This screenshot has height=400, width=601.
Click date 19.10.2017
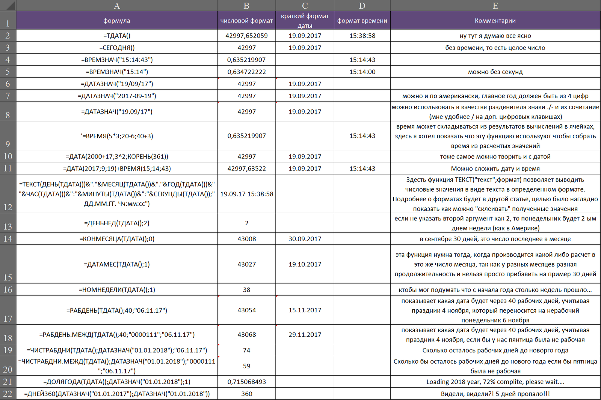pos(305,264)
